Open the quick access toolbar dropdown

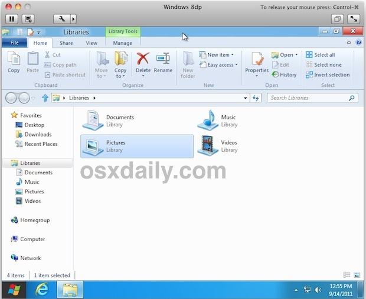[x=39, y=32]
